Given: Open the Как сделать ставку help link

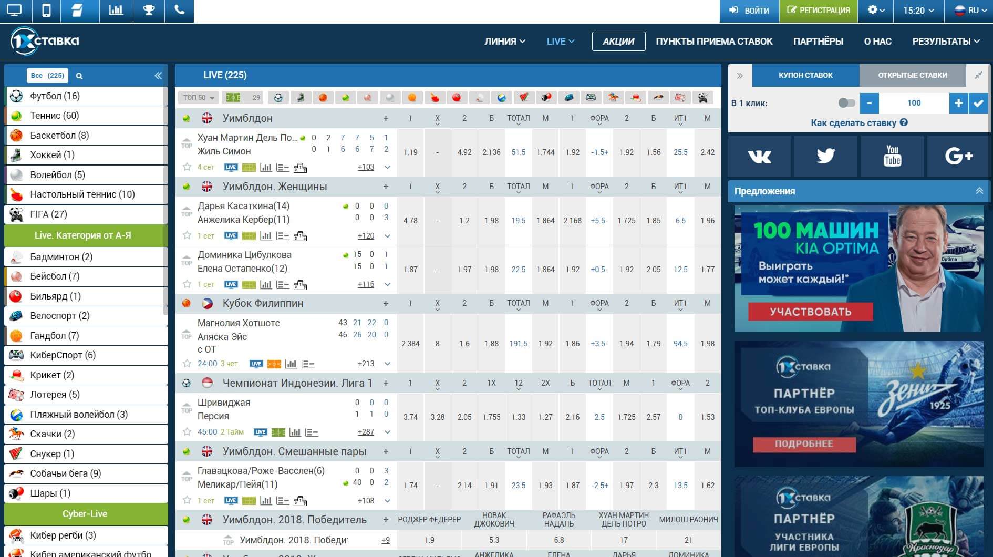Looking at the screenshot, I should coord(859,123).
